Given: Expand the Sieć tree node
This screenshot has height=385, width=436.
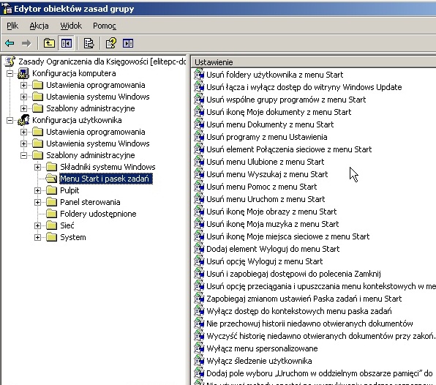Looking at the screenshot, I should coord(37,225).
